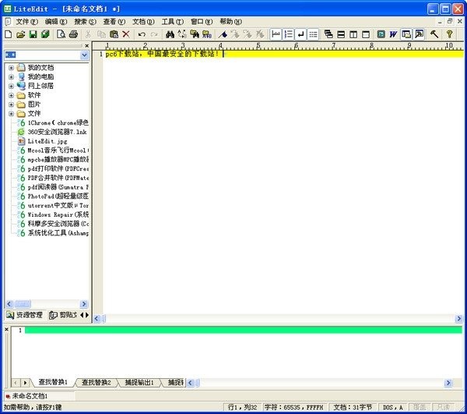Select the utorrent中文版 file entry
Screen dimensions: 467x414
pyautogui.click(x=58, y=206)
